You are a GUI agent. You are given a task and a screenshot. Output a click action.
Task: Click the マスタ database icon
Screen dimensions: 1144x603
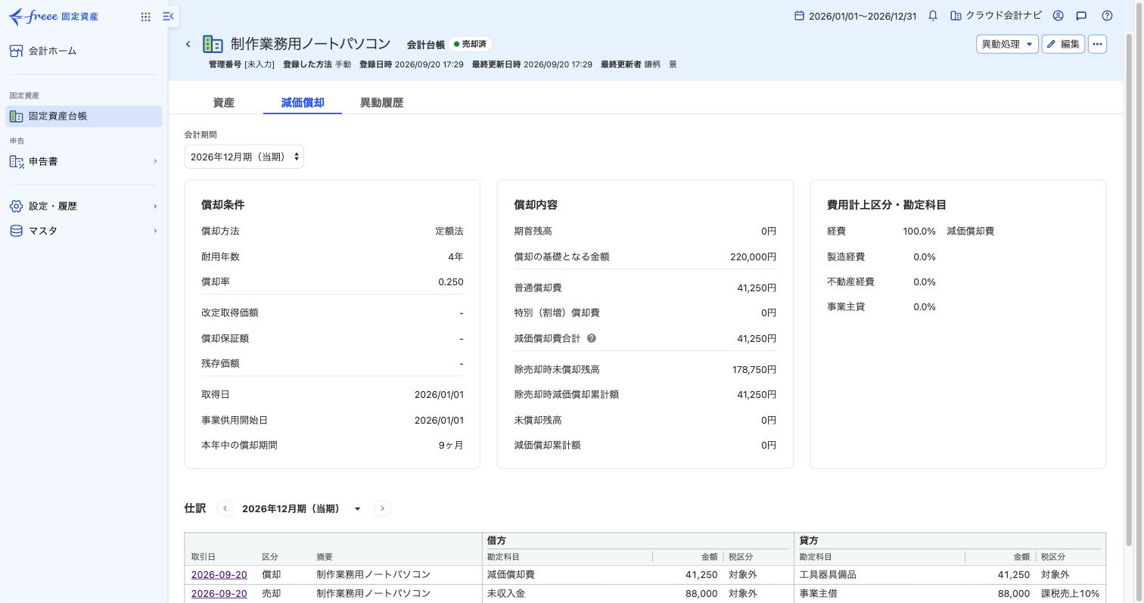[16, 231]
